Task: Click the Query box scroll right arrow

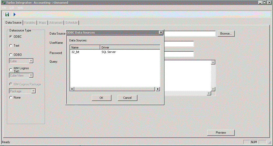Action: (209, 93)
